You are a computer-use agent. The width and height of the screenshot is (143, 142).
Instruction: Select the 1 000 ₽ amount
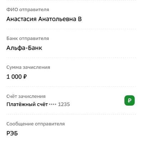pyautogui.click(x=16, y=77)
